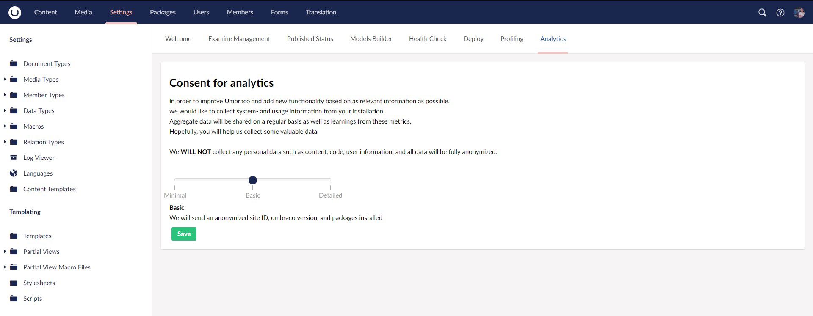This screenshot has width=813, height=316.
Task: Click the Partial Views folder icon
Action: point(14,252)
